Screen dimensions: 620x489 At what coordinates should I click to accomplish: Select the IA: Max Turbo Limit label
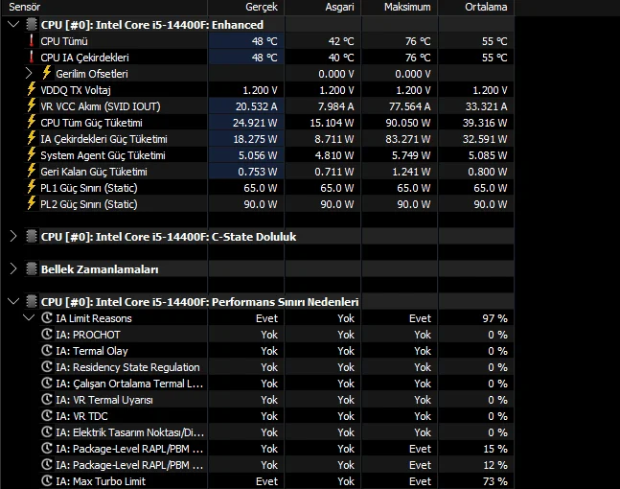pos(101,481)
